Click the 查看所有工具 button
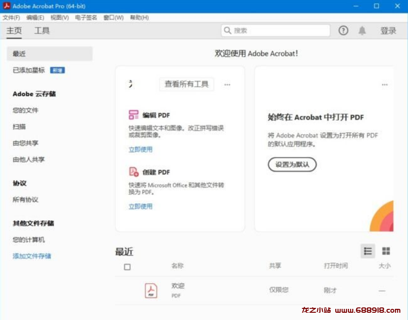 click(187, 84)
